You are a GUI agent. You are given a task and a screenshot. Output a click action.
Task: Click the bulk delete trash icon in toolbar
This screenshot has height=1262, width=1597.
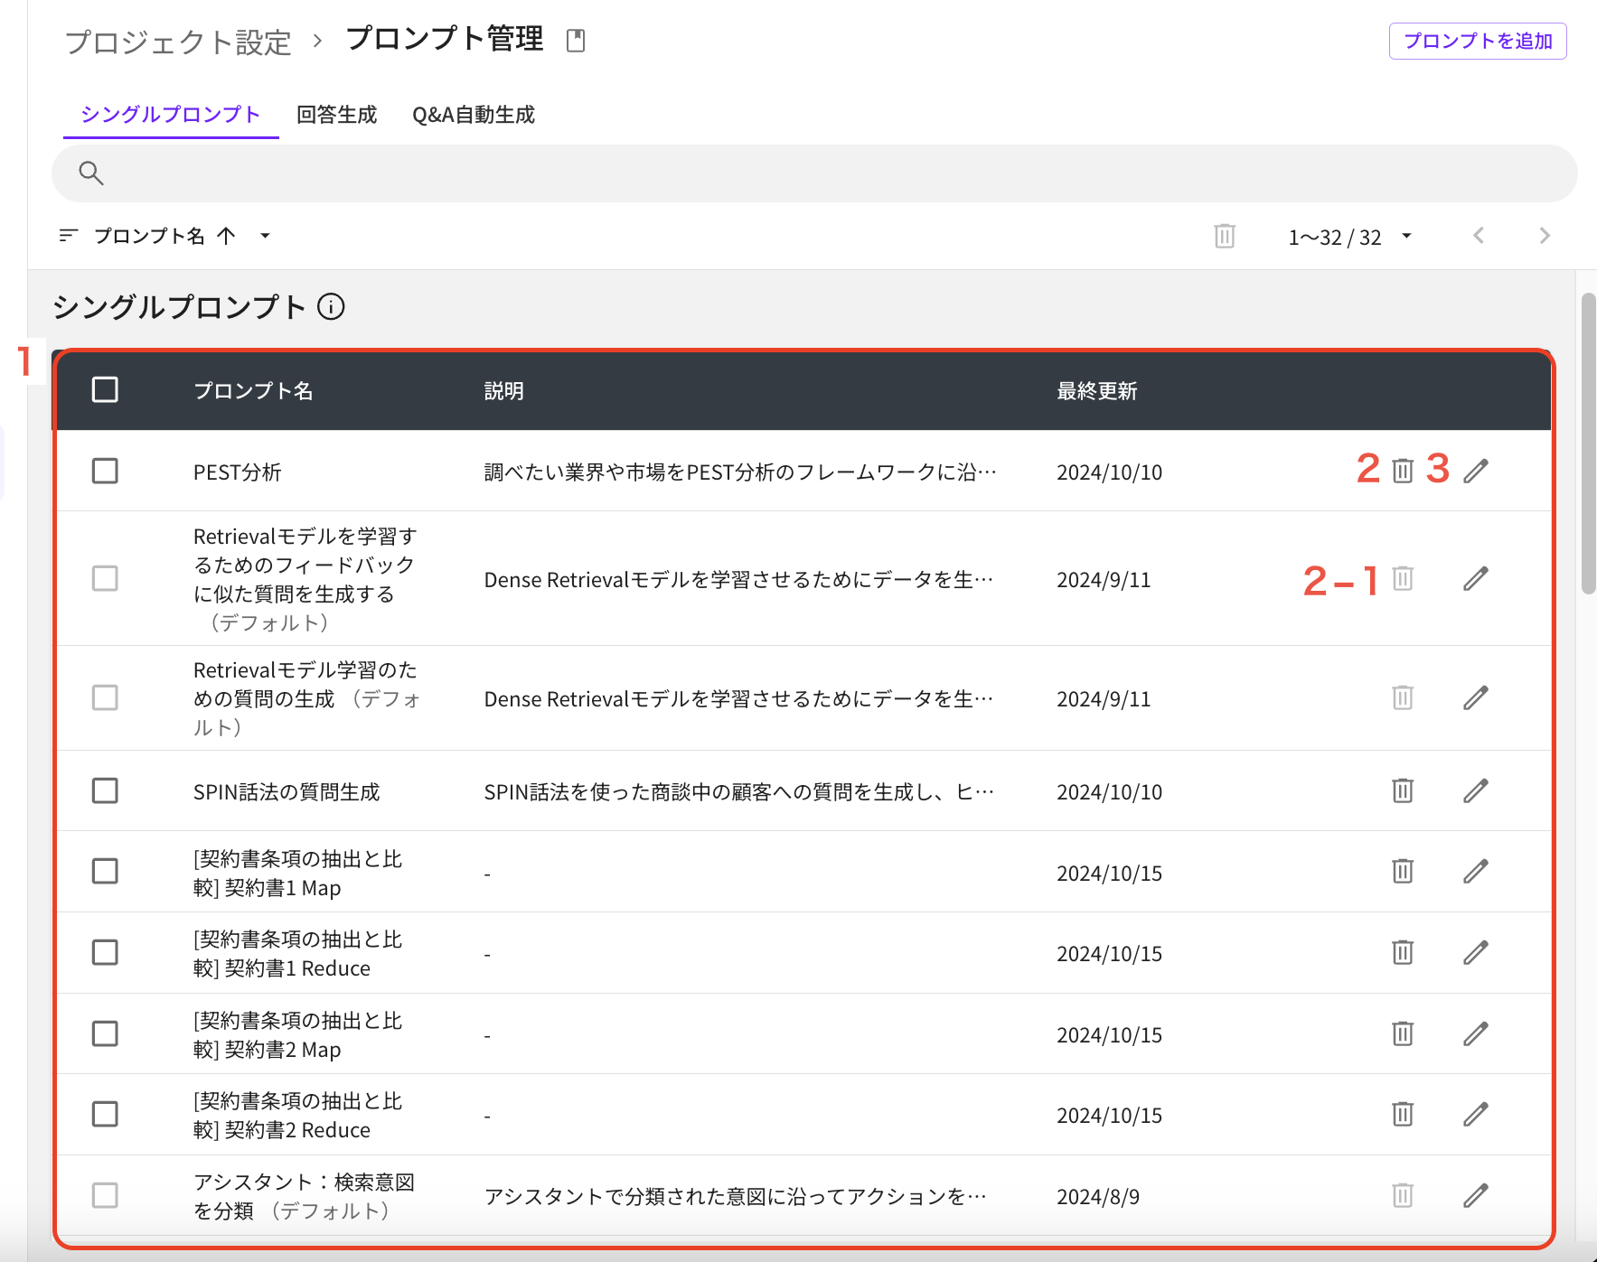[x=1224, y=236]
